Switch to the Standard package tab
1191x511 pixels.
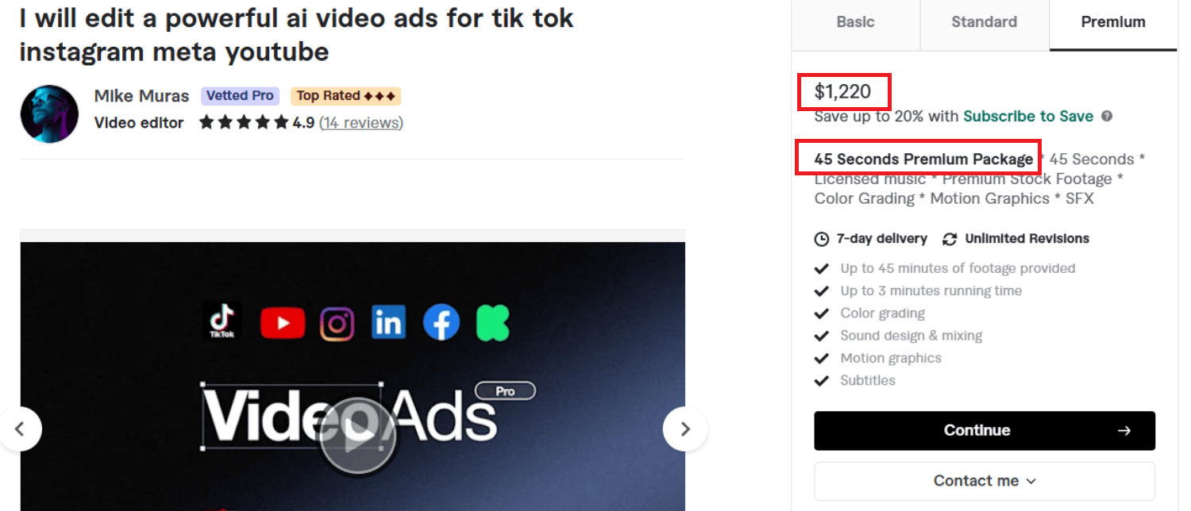pyautogui.click(x=984, y=22)
